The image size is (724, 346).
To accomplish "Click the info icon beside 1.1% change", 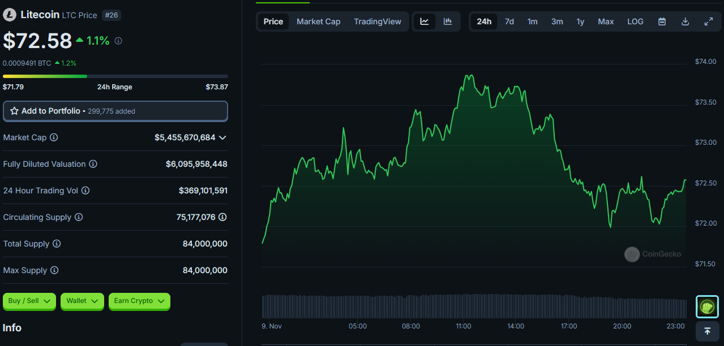I will 118,41.
